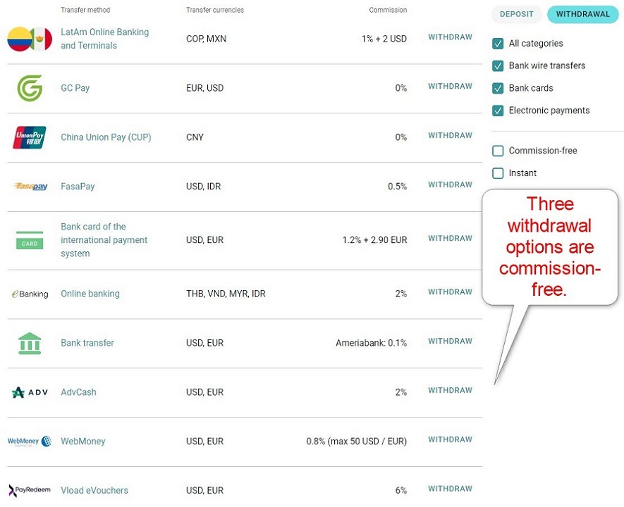This screenshot has height=507, width=624.
Task: Toggle the Bank wire transfers checkbox
Action: [x=498, y=66]
